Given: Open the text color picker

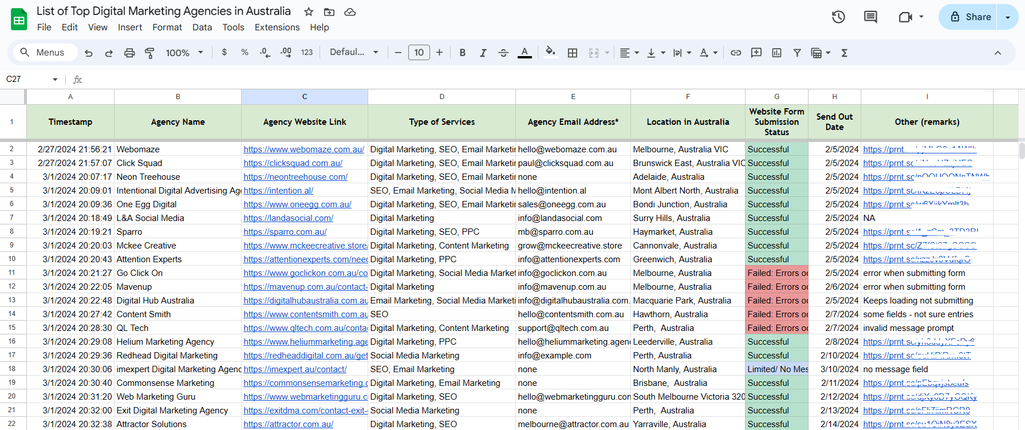Looking at the screenshot, I should pyautogui.click(x=525, y=53).
